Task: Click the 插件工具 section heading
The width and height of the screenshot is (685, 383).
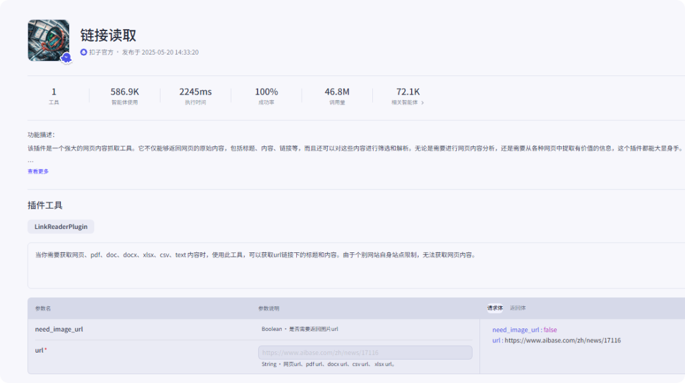Action: point(45,205)
